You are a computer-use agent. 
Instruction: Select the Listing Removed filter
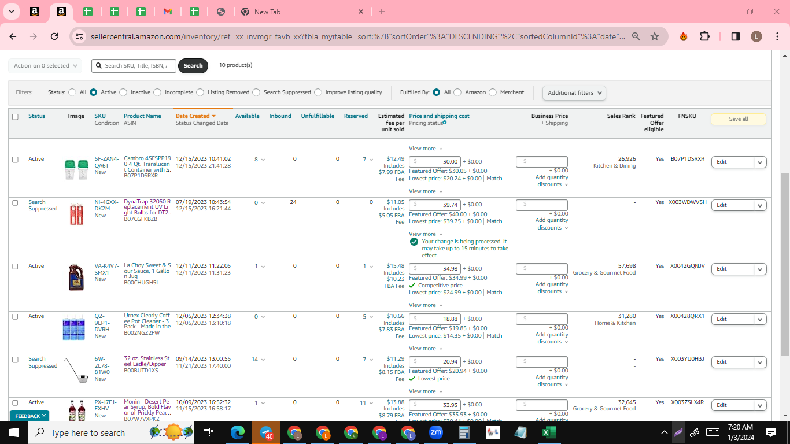pyautogui.click(x=200, y=92)
